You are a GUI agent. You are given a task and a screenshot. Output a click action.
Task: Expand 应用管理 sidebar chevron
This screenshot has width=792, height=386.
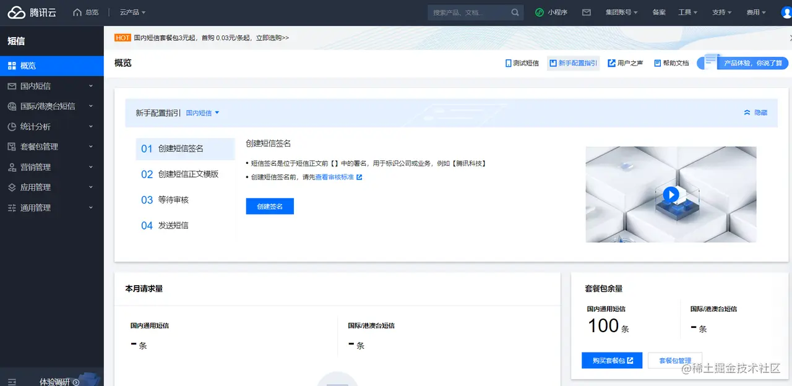(91, 187)
